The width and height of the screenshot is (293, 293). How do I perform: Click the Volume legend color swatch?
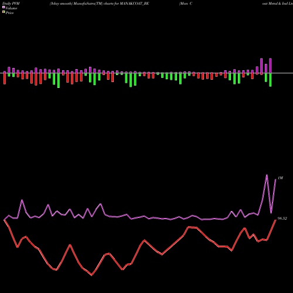tap(4, 8)
